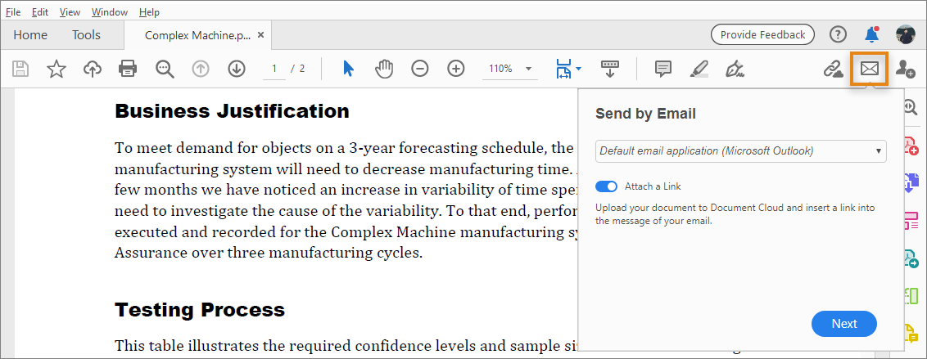The height and width of the screenshot is (359, 927).
Task: Switch to the Tools tab
Action: (x=86, y=35)
